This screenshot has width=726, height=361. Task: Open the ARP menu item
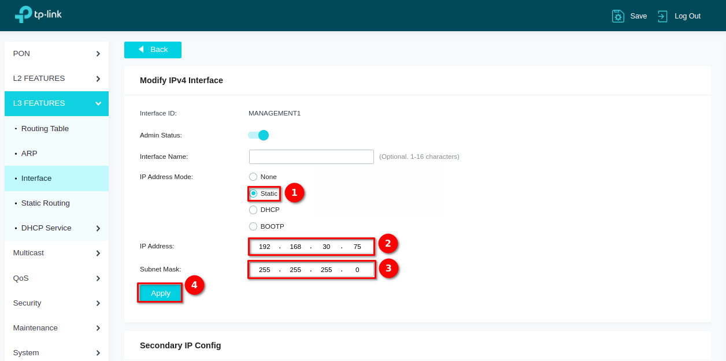(29, 154)
